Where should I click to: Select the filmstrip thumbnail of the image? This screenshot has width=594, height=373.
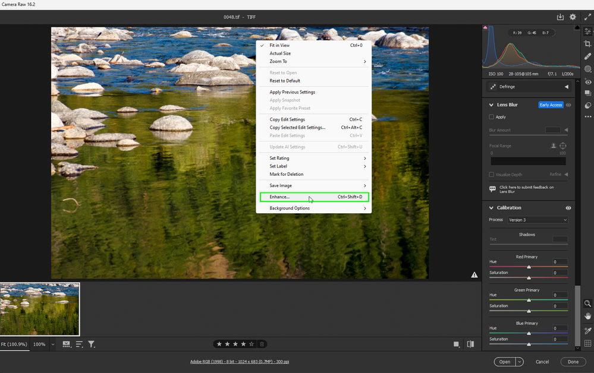coord(40,309)
